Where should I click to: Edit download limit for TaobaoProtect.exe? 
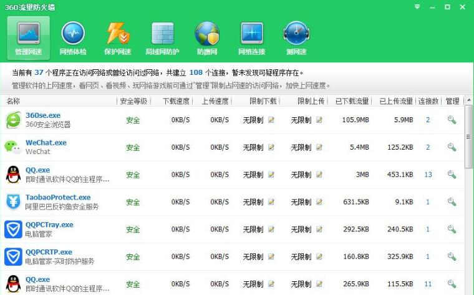coord(271,202)
